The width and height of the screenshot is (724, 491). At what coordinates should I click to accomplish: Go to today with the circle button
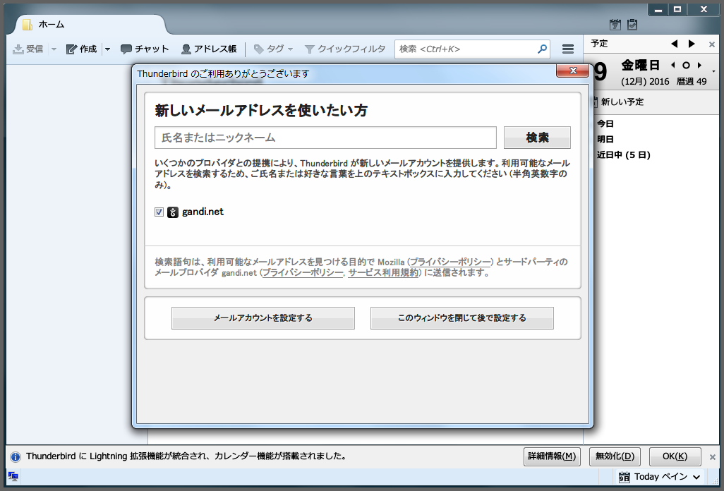[x=685, y=66]
